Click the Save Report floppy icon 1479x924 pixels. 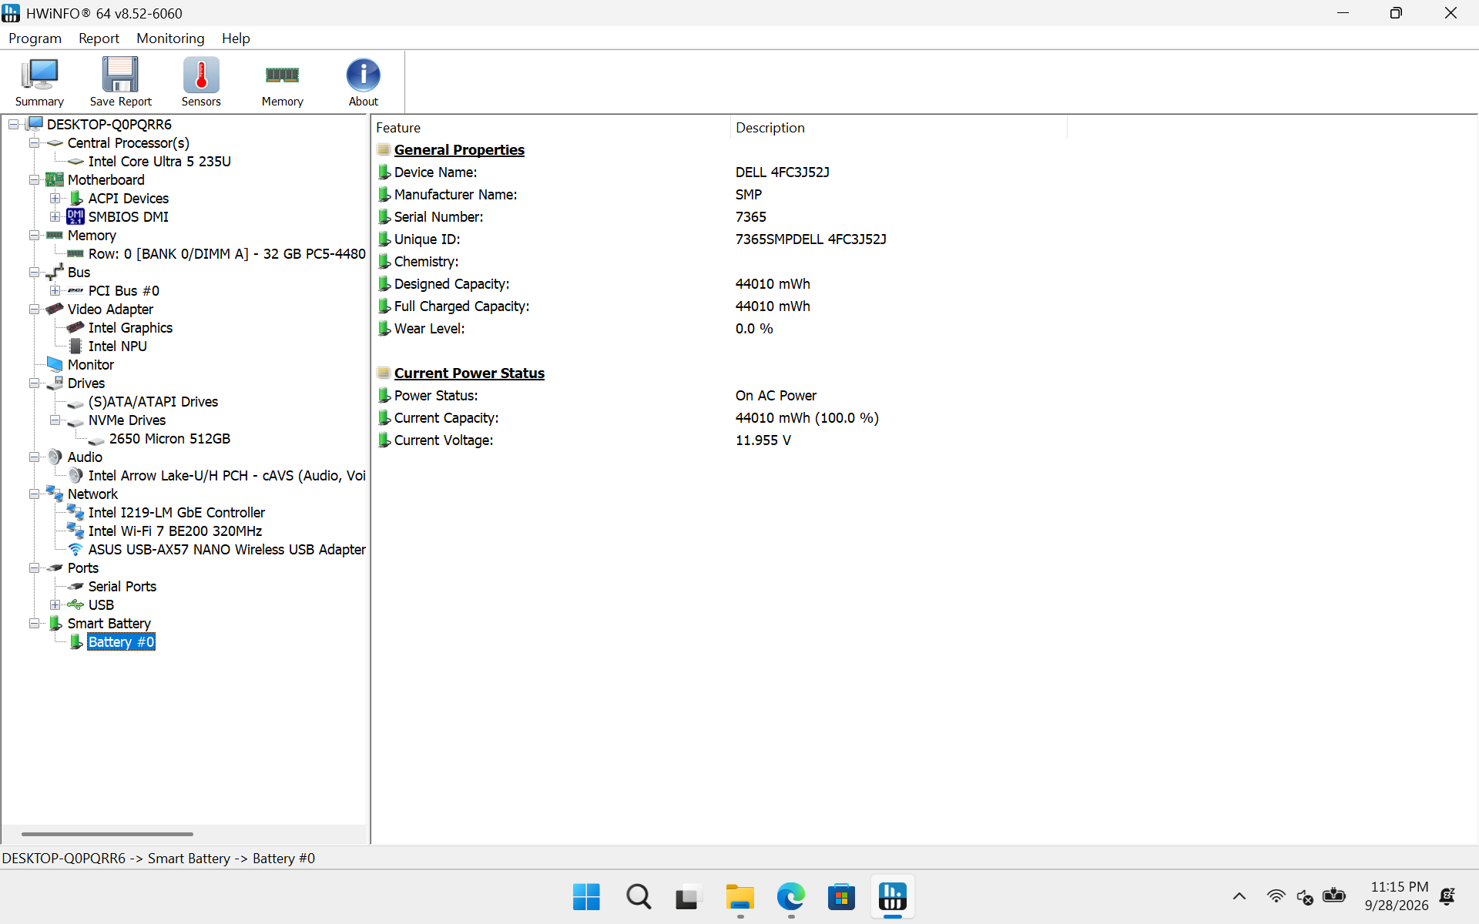[120, 81]
